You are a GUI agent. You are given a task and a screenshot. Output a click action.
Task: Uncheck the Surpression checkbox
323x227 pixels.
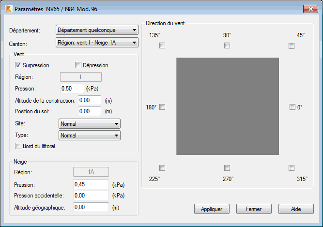pyautogui.click(x=18, y=65)
